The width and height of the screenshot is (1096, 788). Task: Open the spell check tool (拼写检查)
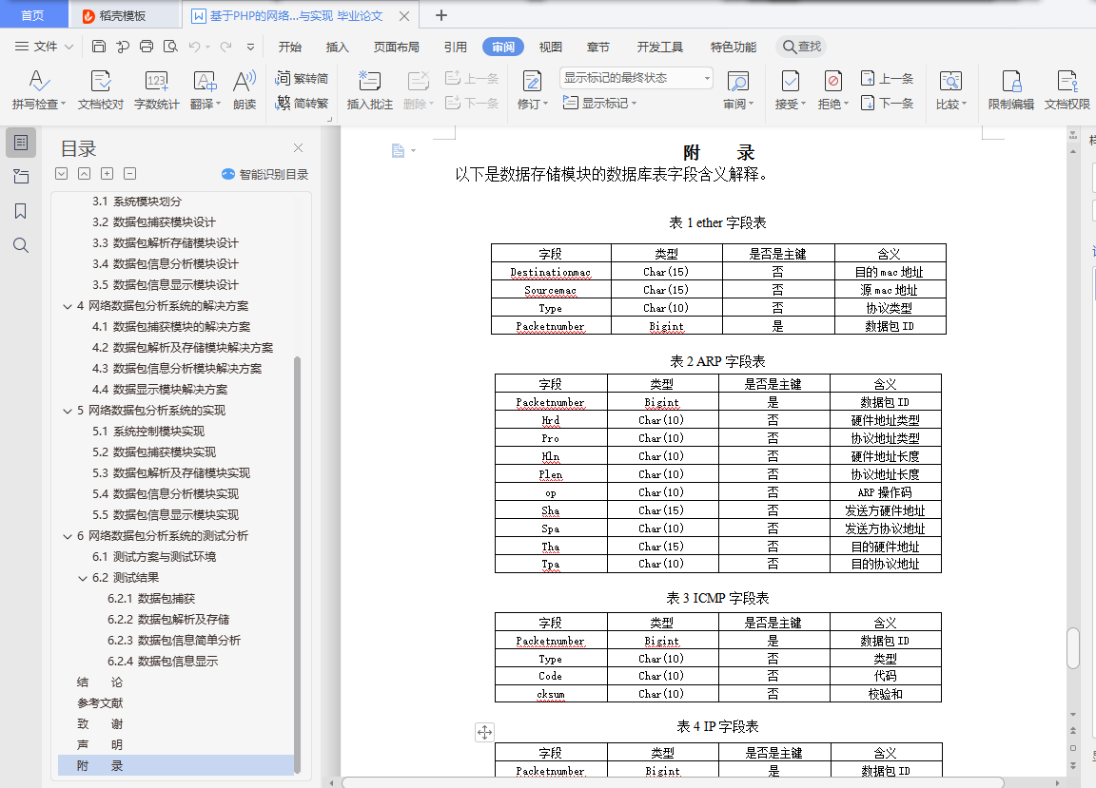point(39,89)
